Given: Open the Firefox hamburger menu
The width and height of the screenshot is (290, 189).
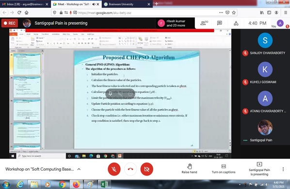Looking at the screenshot, I should coord(285,13).
